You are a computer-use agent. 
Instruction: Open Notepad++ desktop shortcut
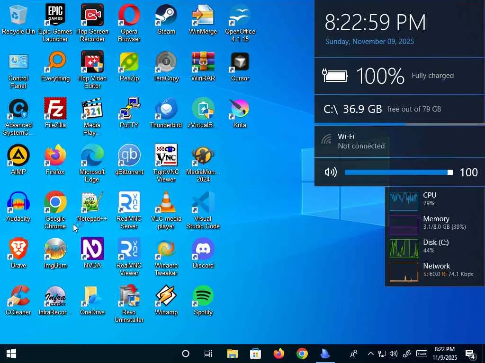point(92,207)
